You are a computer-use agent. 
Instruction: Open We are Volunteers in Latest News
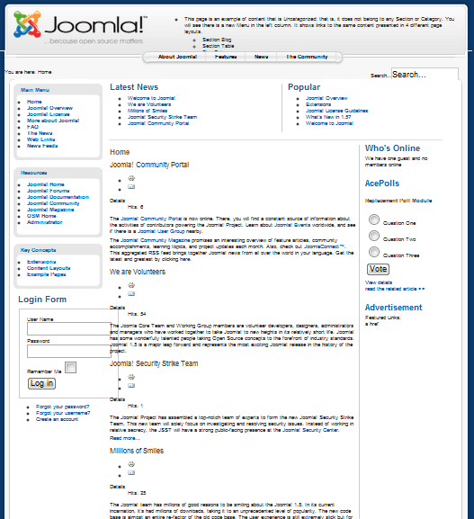149,104
